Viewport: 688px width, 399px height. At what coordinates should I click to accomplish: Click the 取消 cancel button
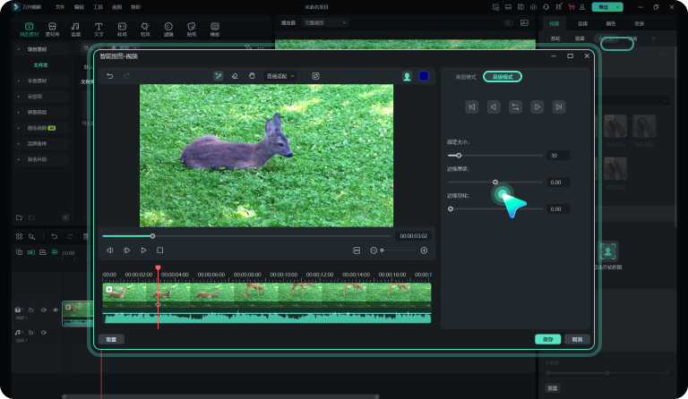577,339
